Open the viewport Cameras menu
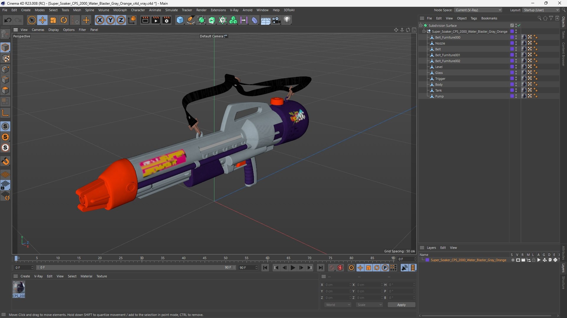The width and height of the screenshot is (567, 318). [38, 30]
